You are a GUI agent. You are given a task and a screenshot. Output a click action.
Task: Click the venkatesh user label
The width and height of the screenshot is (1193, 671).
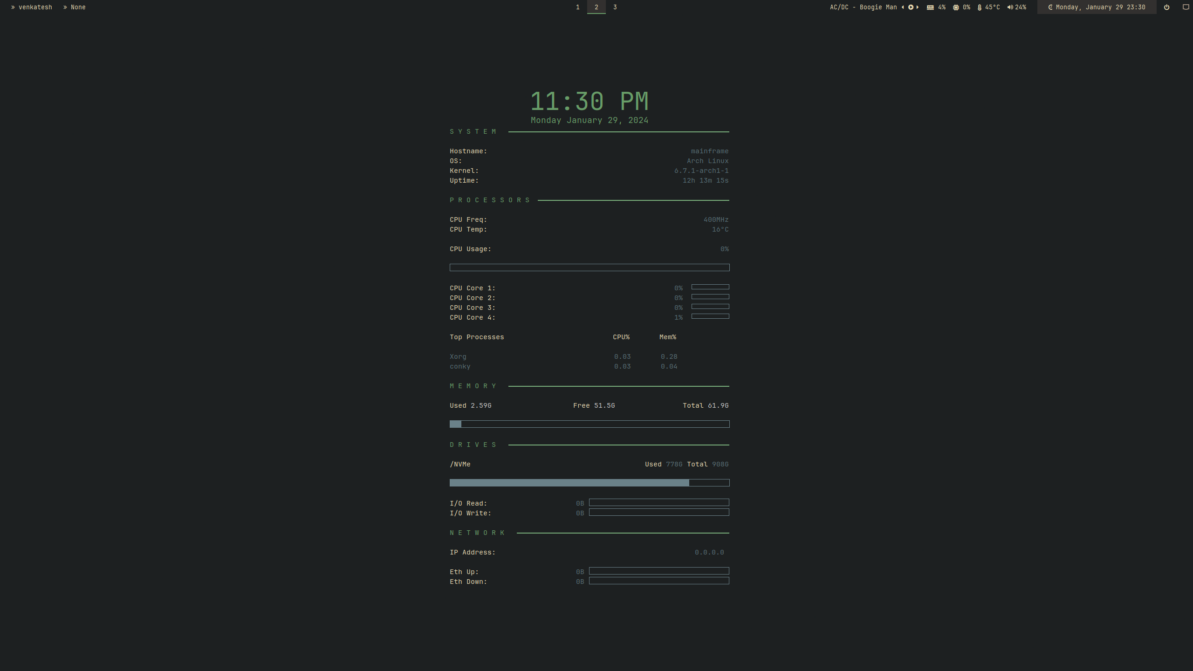pyautogui.click(x=35, y=7)
